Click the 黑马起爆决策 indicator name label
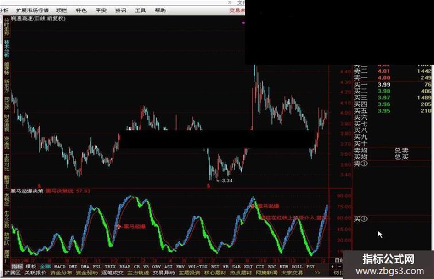This screenshot has width=434, height=279. 27,191
